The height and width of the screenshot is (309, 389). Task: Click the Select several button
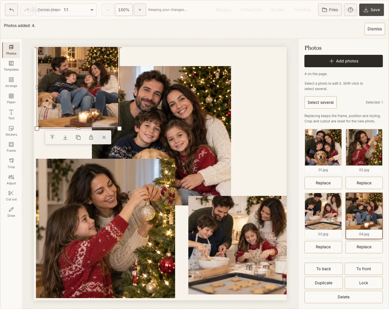click(321, 102)
